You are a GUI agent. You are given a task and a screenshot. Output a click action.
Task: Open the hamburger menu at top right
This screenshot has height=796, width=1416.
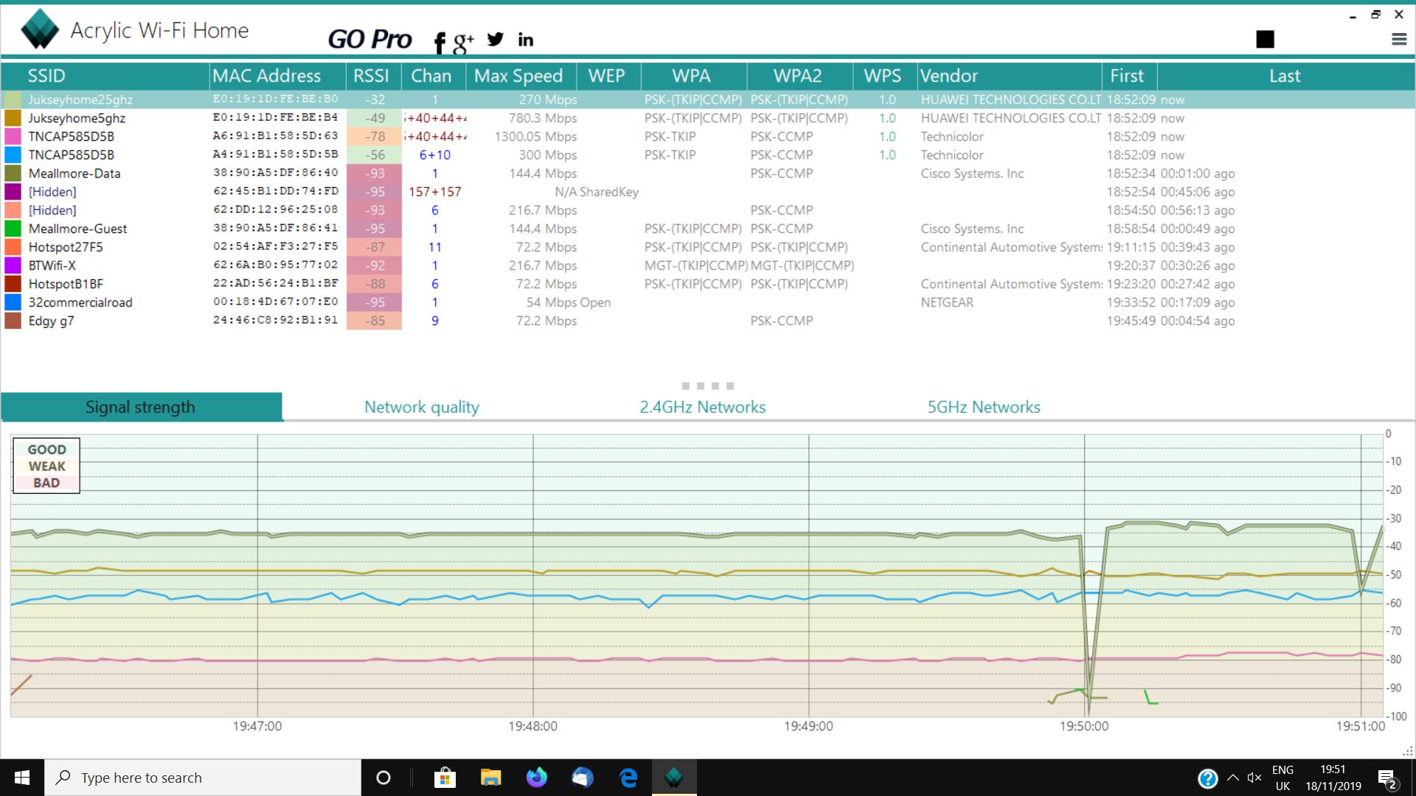[1399, 41]
